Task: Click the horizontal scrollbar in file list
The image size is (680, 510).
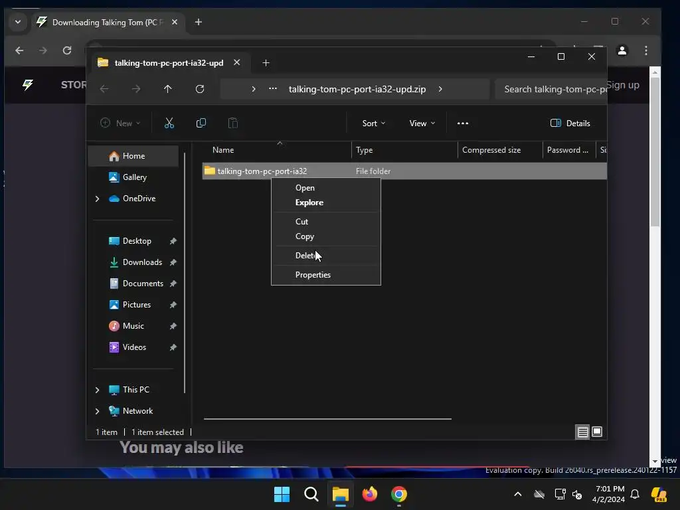Action: [327, 419]
